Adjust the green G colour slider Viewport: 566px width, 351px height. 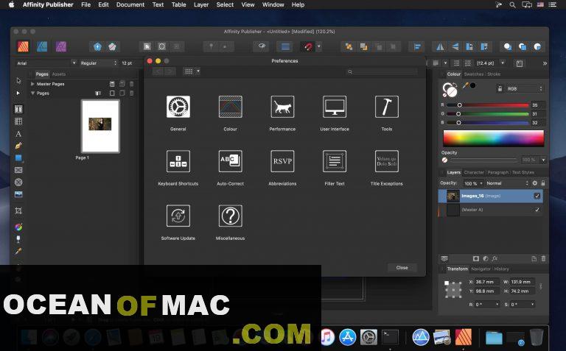[488, 113]
